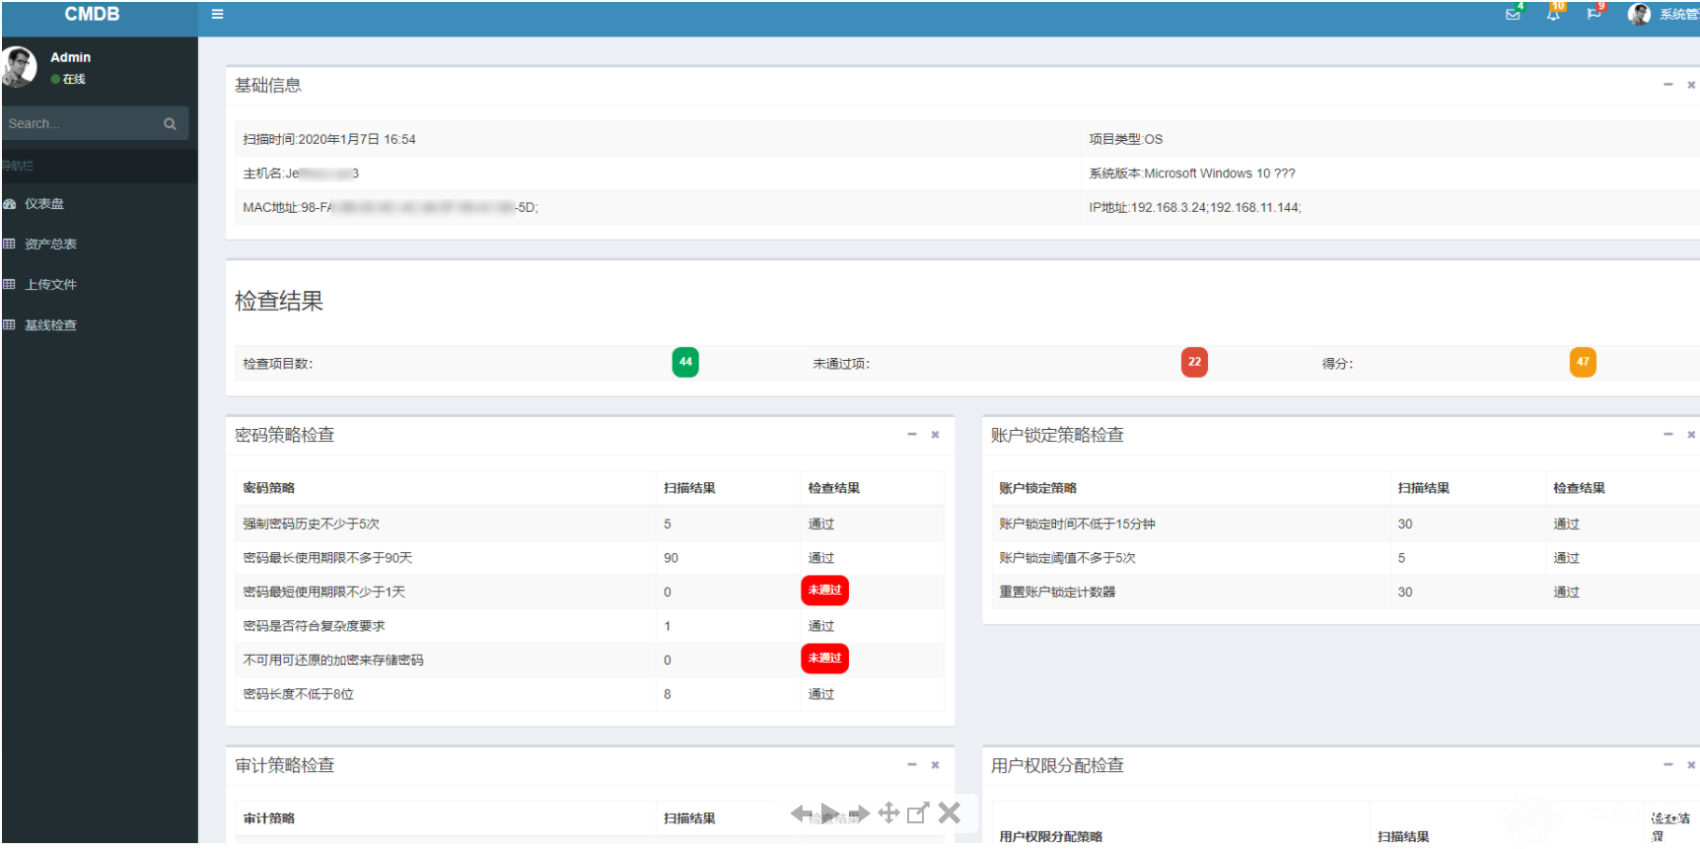Toggle the sidebar hamburger menu
The image size is (1700, 849).
(217, 15)
